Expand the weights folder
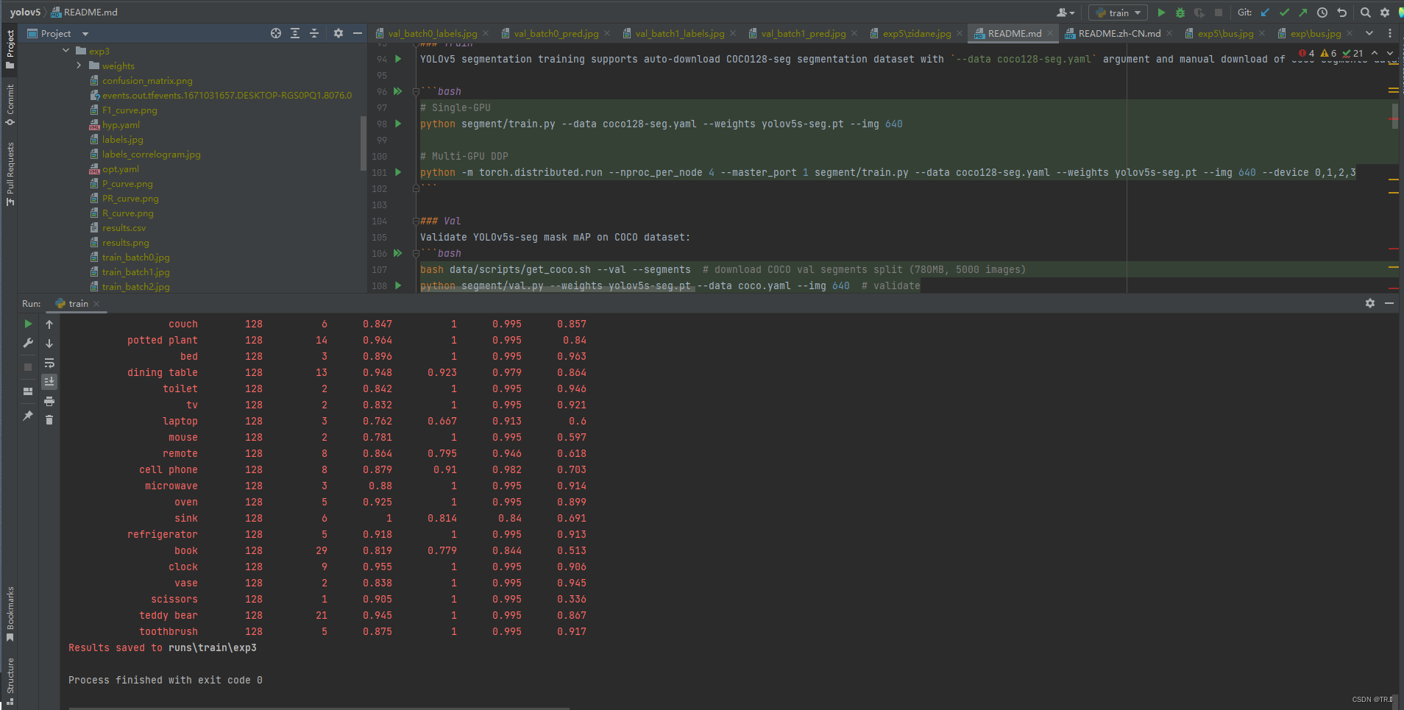 (79, 65)
